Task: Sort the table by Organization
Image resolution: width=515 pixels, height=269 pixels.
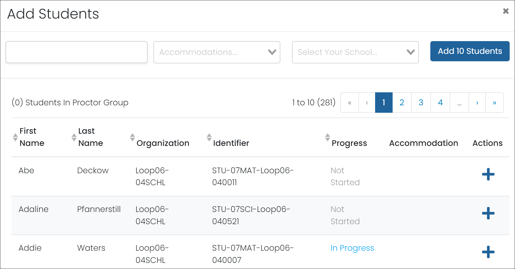Action: point(132,137)
